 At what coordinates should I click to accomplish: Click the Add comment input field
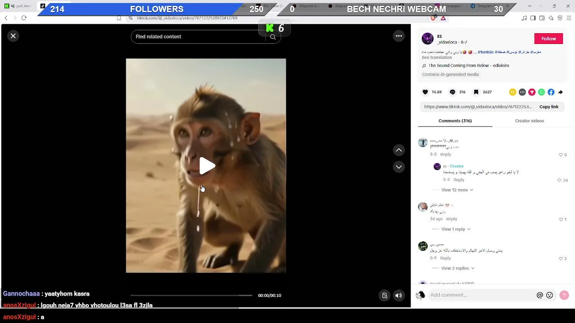tap(481, 295)
